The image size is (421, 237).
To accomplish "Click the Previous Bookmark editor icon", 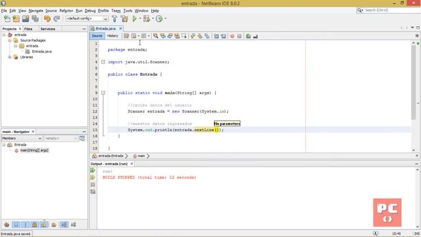I will tap(193, 36).
